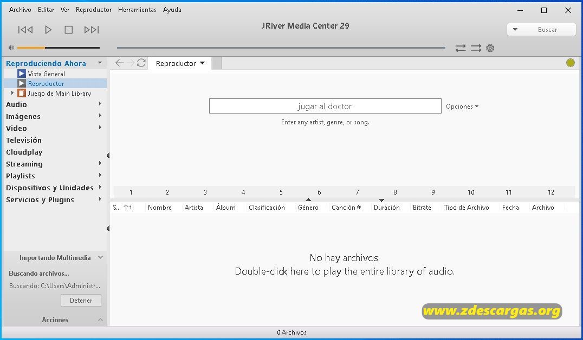Expand the Audio section arrow

[x=100, y=104]
